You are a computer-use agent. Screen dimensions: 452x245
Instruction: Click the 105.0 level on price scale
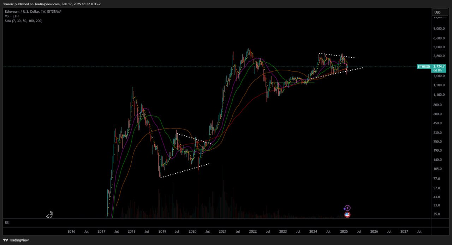click(x=438, y=169)
